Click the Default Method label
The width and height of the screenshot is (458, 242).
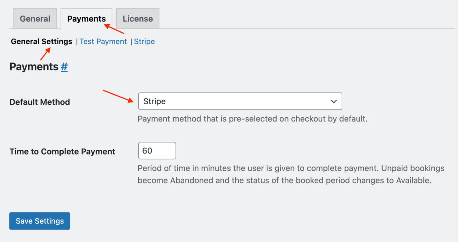(40, 102)
